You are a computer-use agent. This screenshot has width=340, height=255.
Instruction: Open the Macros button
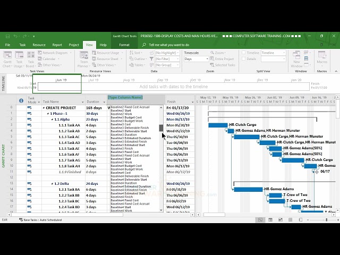point(322,58)
